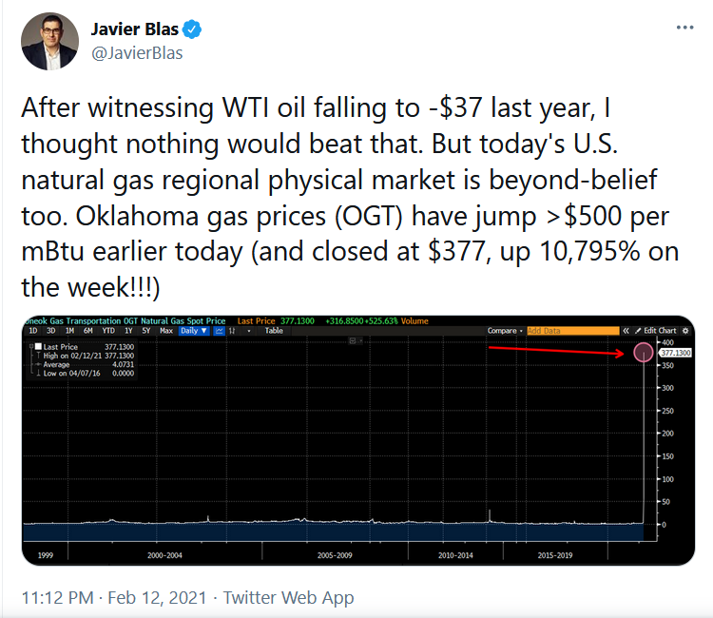Switch to the 1Y range tab

[126, 330]
